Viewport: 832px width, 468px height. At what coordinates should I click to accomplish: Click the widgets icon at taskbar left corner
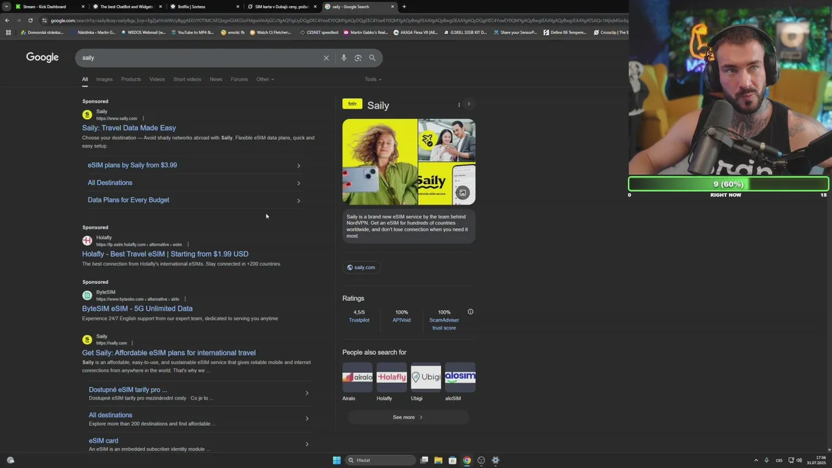point(10,460)
